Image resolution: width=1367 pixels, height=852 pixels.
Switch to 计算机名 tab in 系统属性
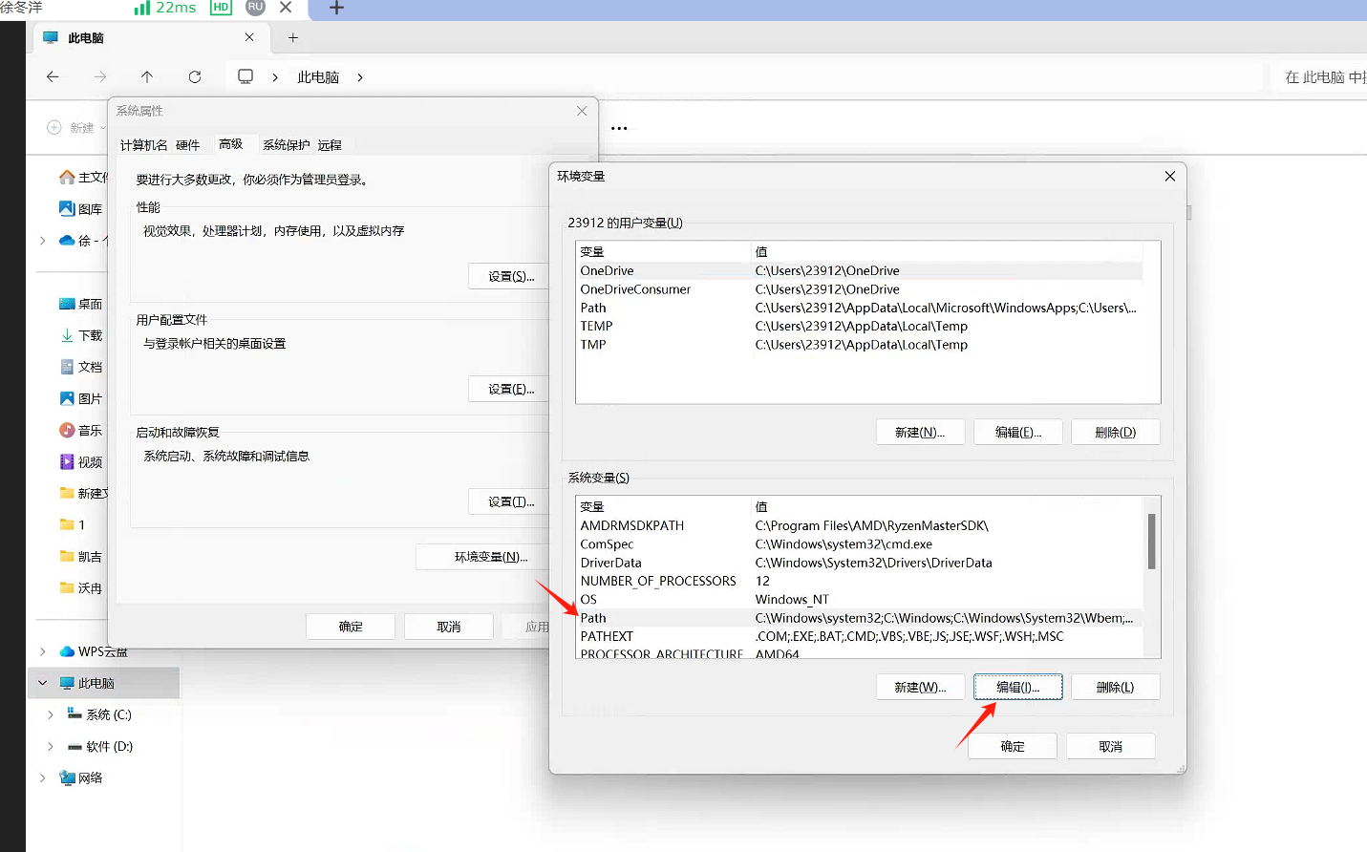143,145
